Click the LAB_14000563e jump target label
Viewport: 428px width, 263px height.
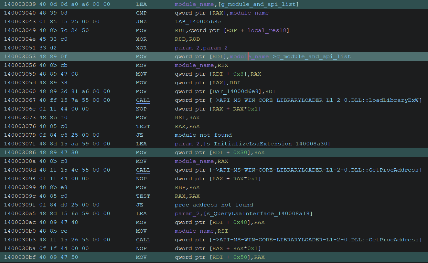[198, 22]
